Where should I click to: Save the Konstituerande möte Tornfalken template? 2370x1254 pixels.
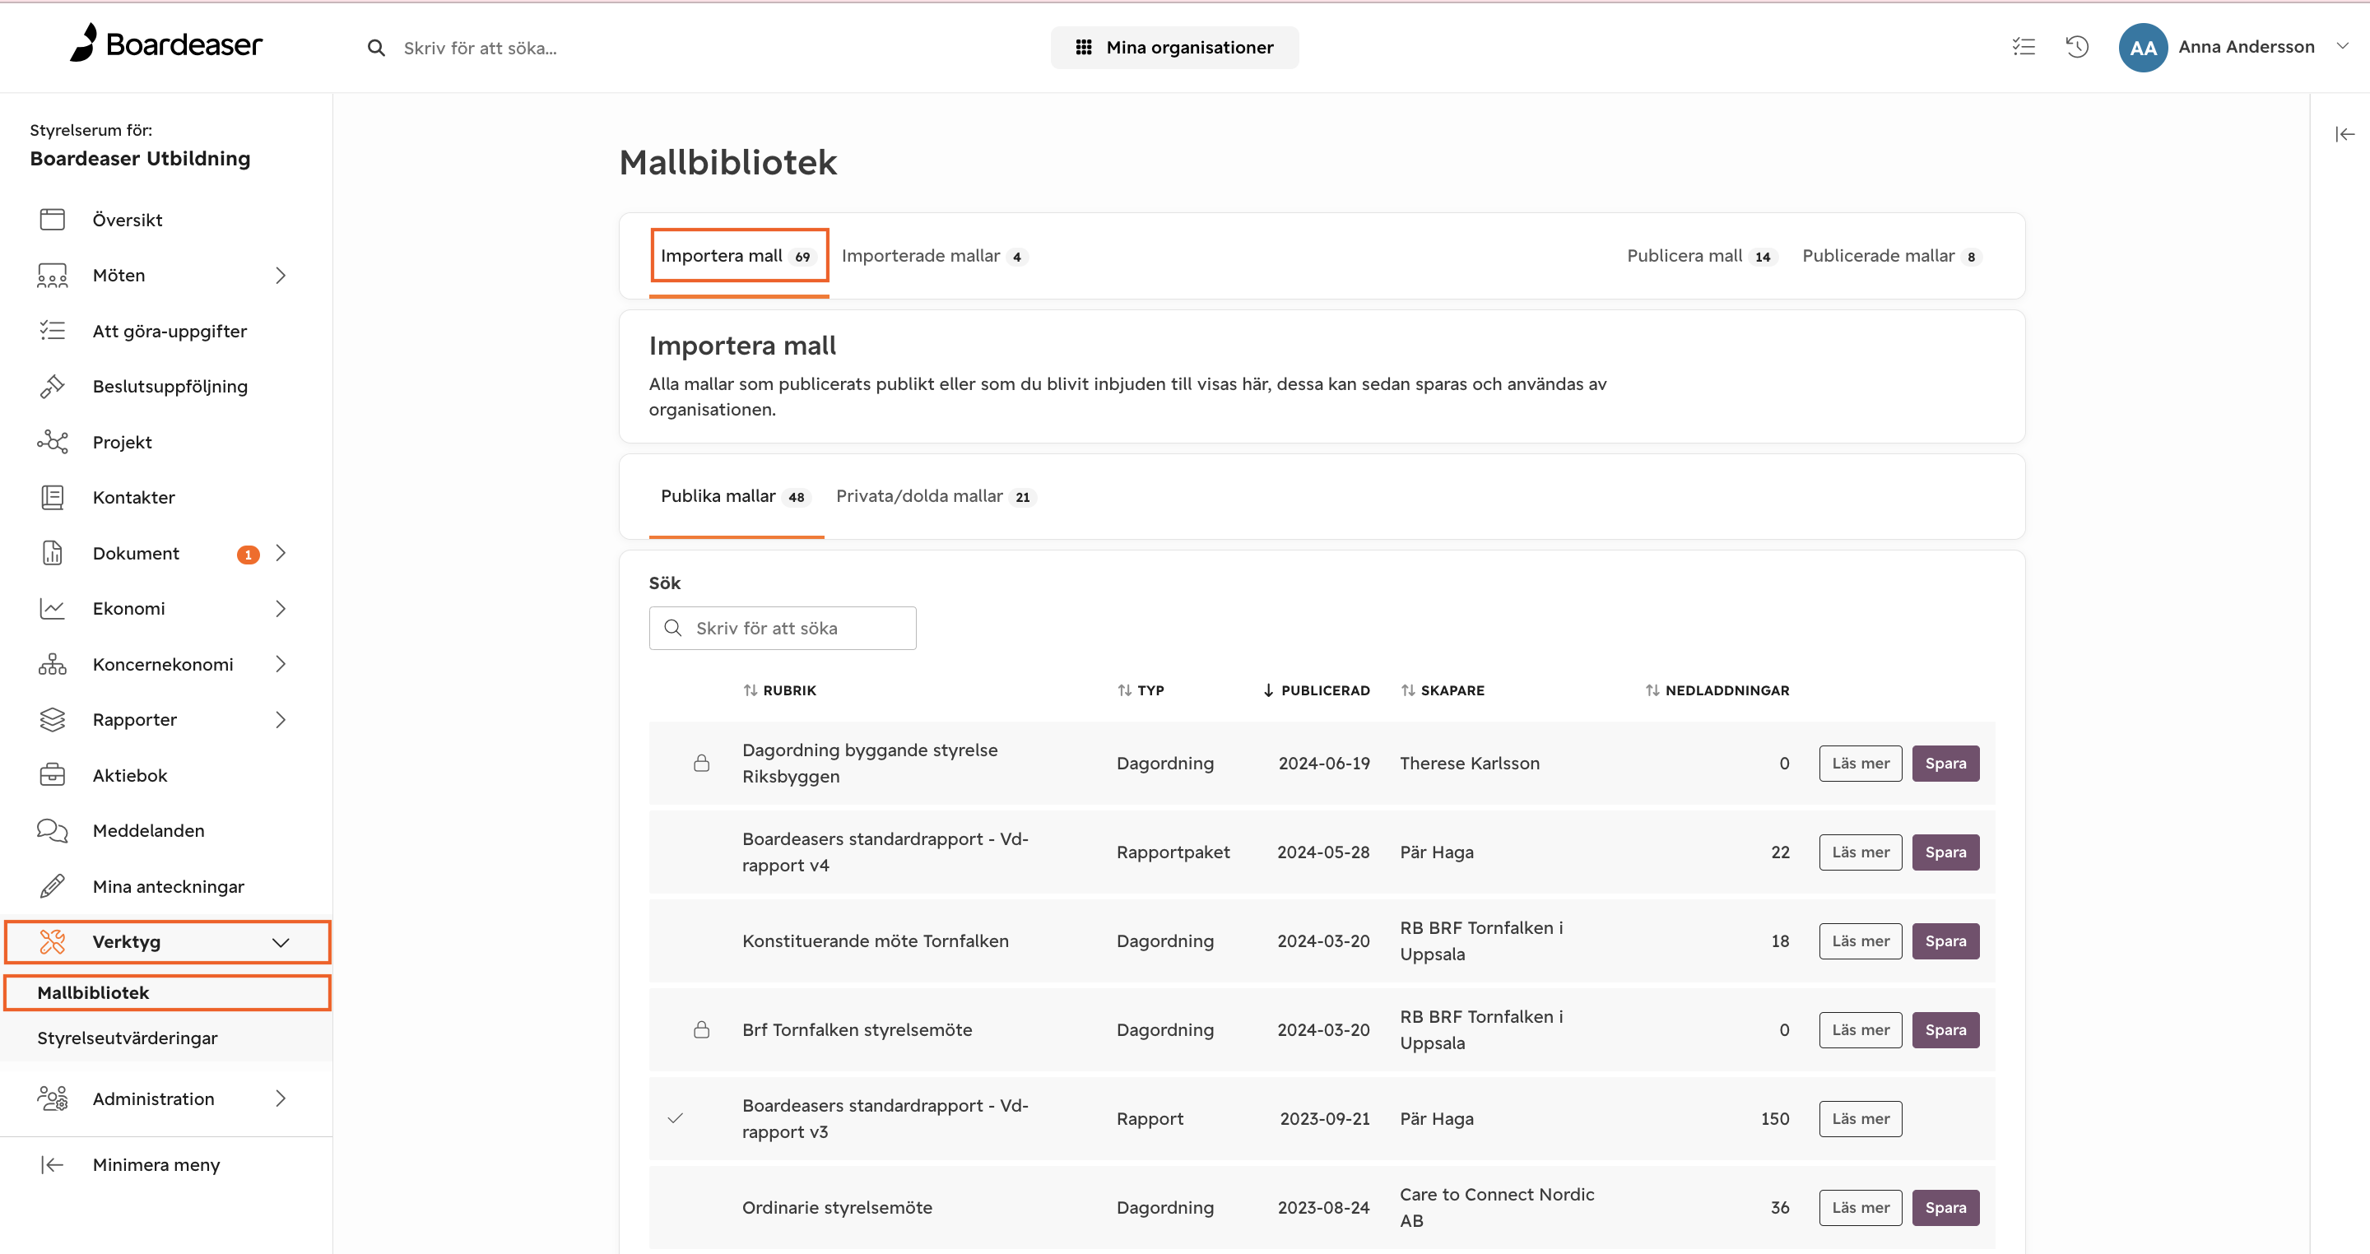[1945, 941]
